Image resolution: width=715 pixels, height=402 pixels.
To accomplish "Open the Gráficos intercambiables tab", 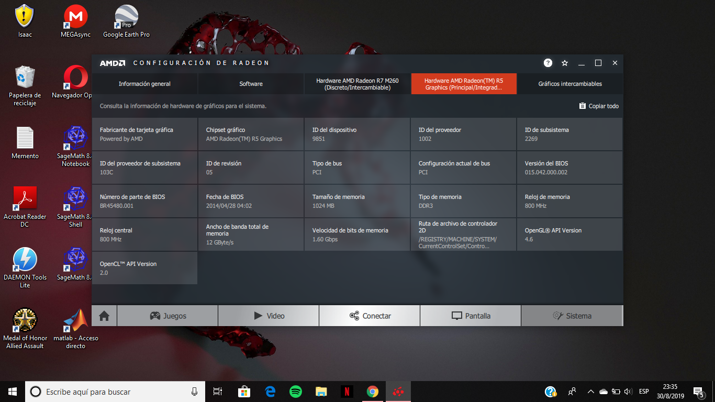I will click(570, 84).
